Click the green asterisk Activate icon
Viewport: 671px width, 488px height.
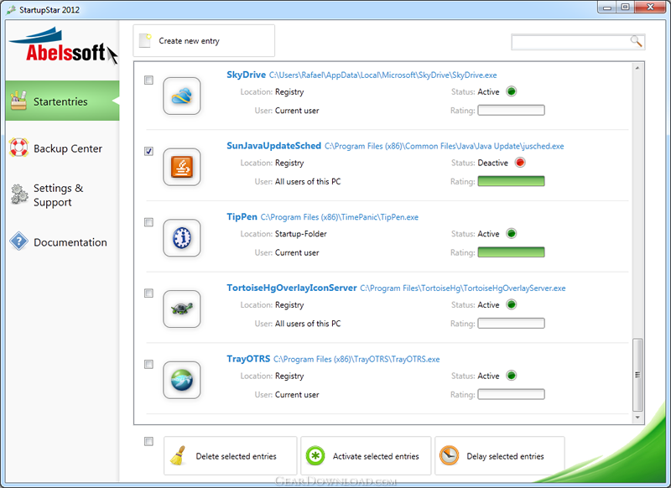click(315, 455)
